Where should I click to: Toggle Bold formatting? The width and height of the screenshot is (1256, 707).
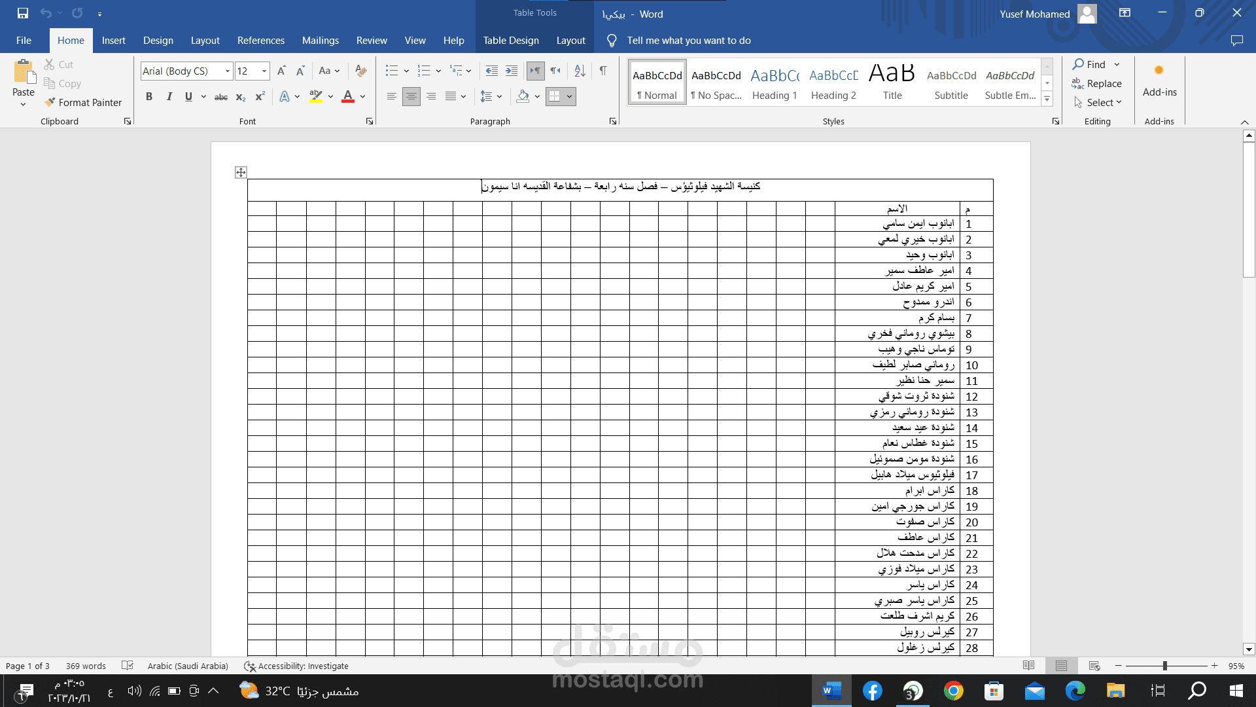point(149,97)
